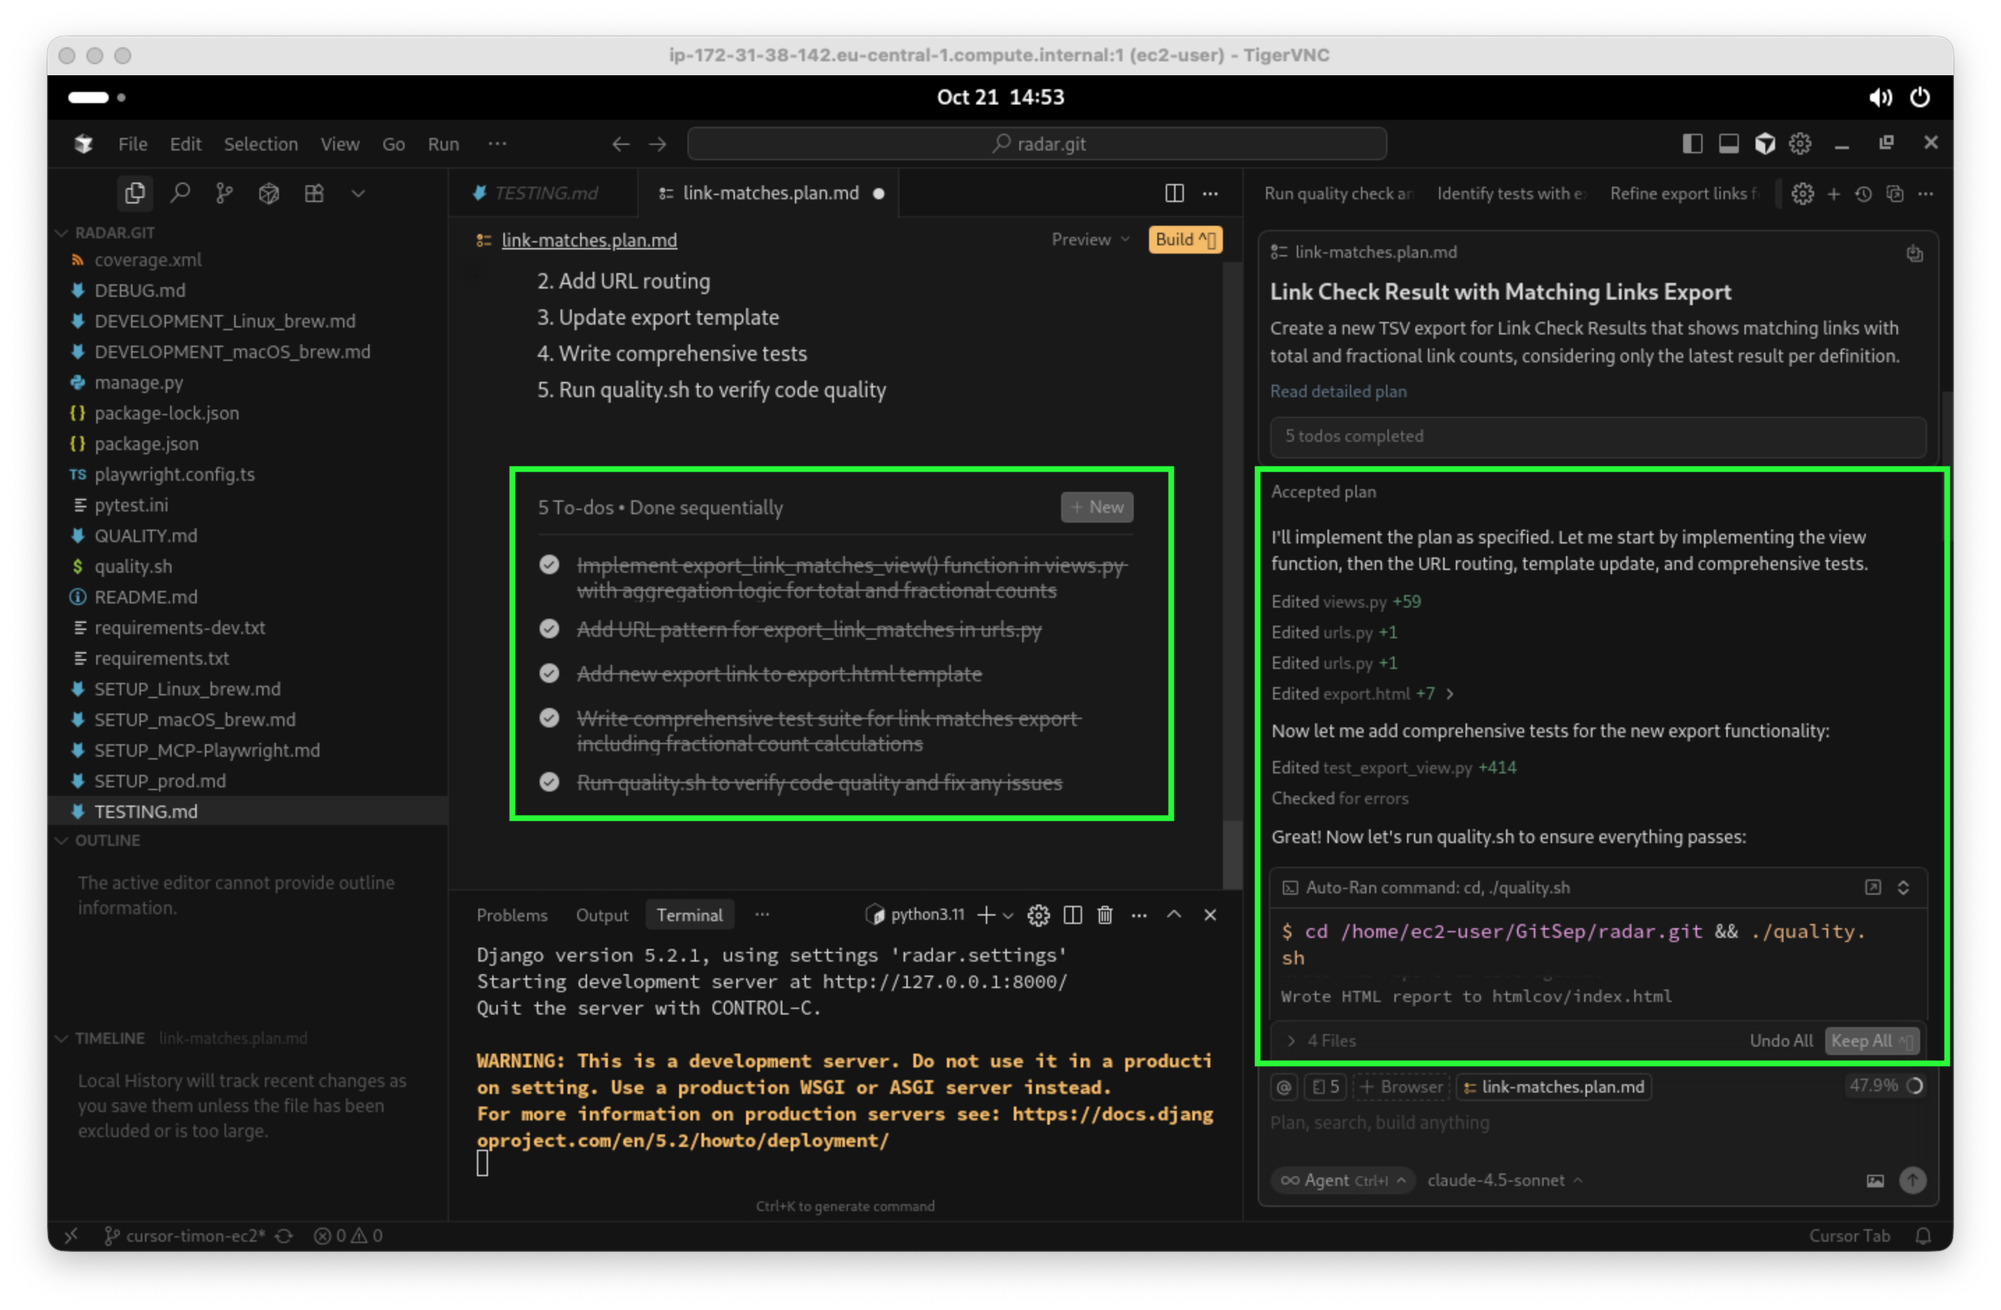Viewport: 2001px width, 1310px height.
Task: Open the Extensions sidebar icon
Action: (314, 194)
